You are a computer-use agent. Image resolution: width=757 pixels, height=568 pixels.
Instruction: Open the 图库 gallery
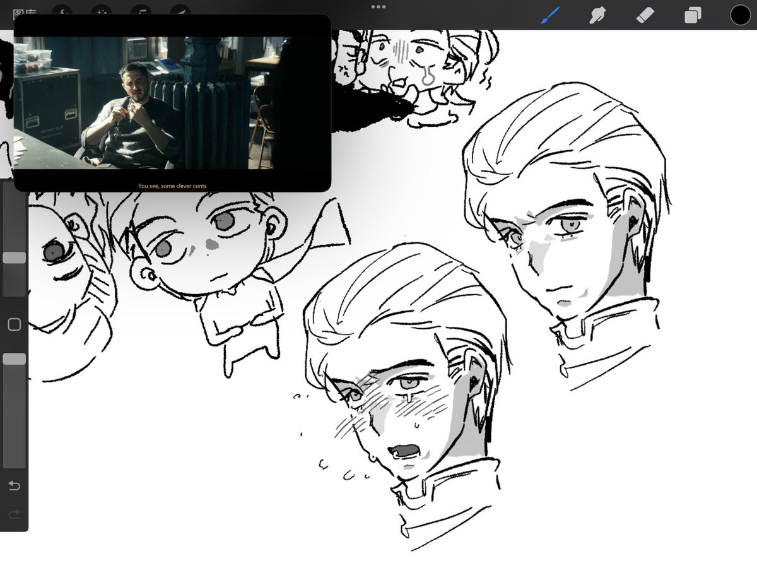coord(24,11)
